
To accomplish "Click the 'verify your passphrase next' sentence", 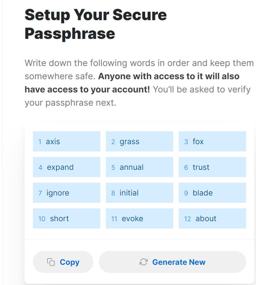I will click(138, 96).
